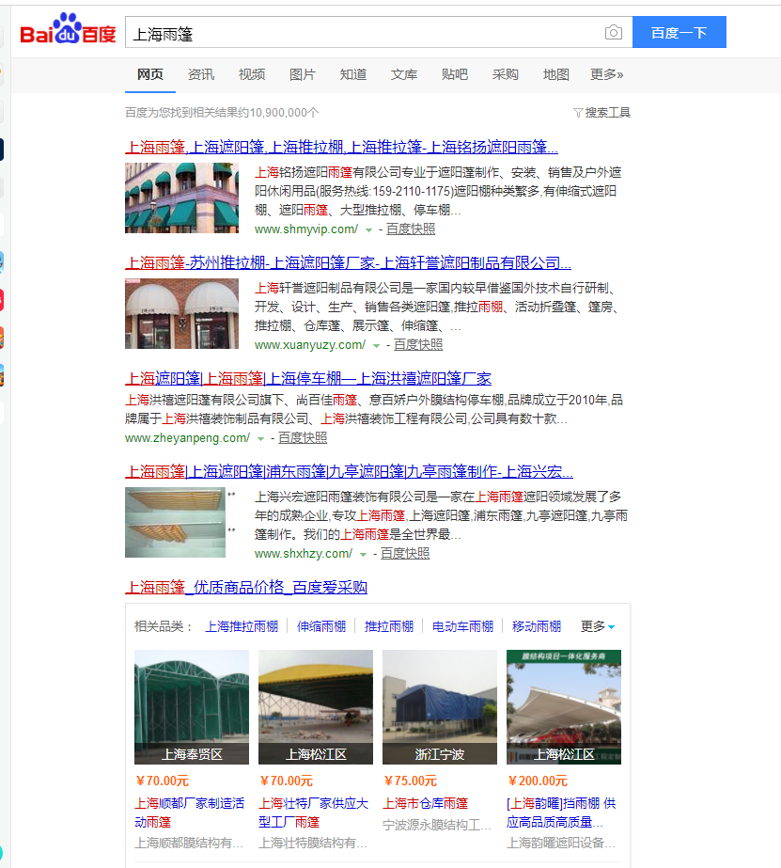Expand dropdown arrow next to www.zheyanpeng.com
This screenshot has height=868, width=781.
tap(261, 439)
